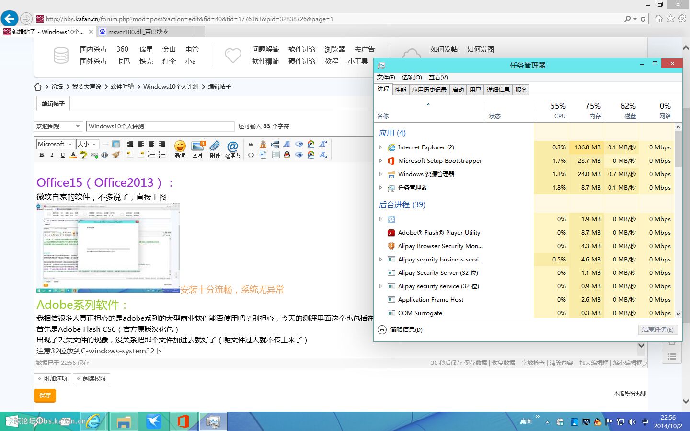The height and width of the screenshot is (431, 690).
Task: Refresh the page in address bar
Action: (643, 19)
